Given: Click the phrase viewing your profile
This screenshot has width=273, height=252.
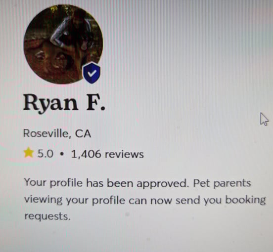Looking at the screenshot, I should (x=75, y=200).
